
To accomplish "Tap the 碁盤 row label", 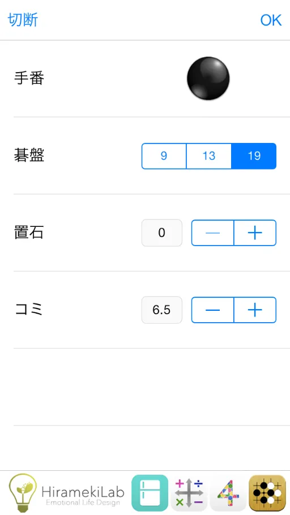I will [x=29, y=155].
